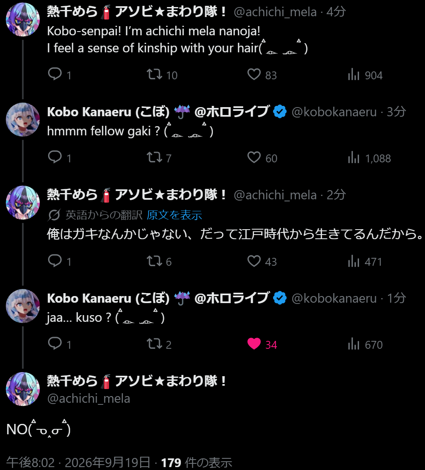Open the 4分 timestamp of the first tweet

(336, 12)
